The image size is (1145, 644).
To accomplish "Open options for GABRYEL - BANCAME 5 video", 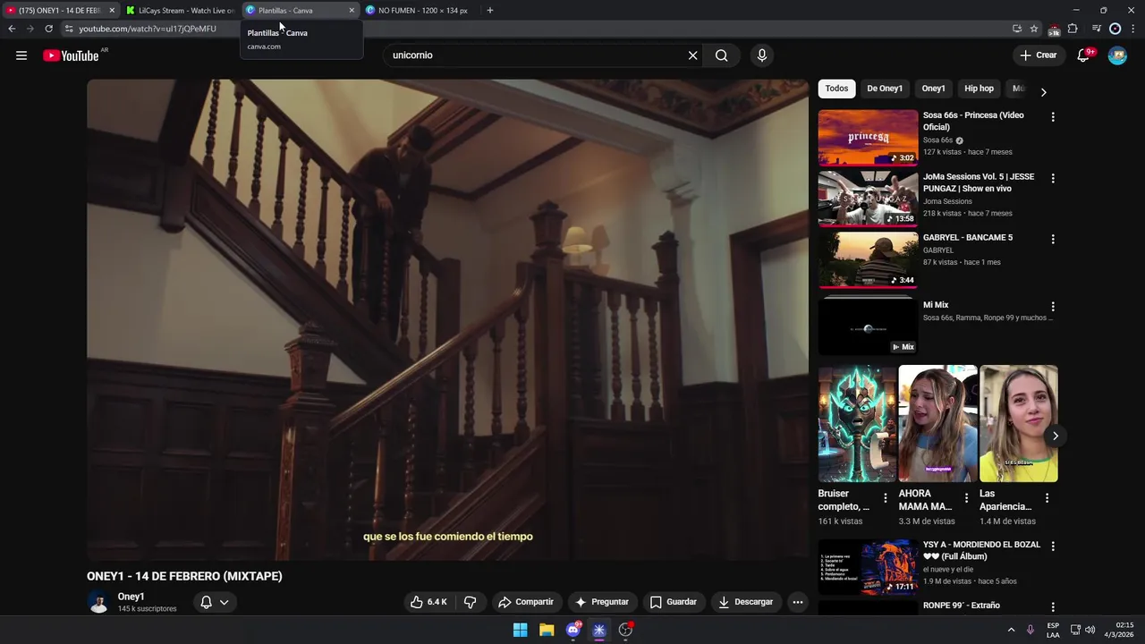I will tap(1053, 240).
